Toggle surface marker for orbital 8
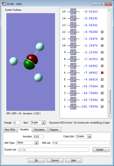The image size is (114, 166). coord(102,59)
